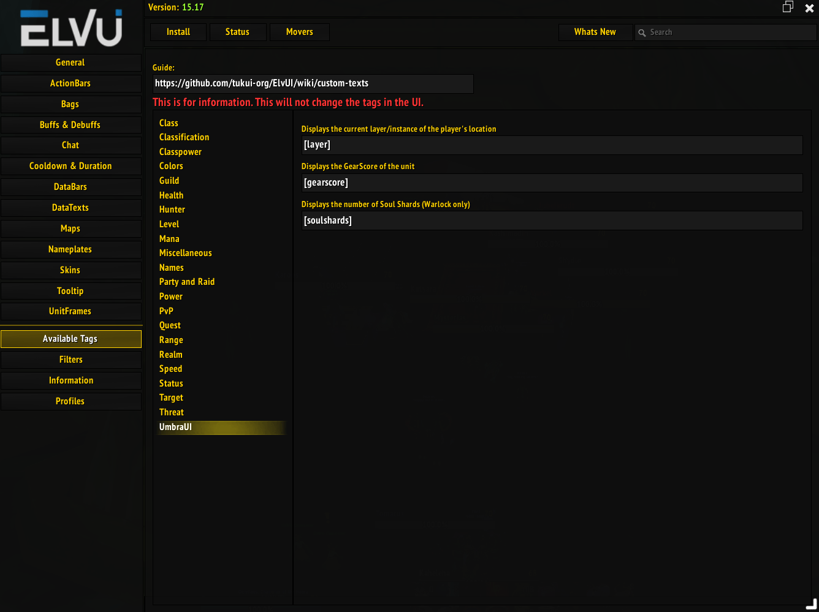819x612 pixels.
Task: Click the Guide URL field
Action: [313, 83]
